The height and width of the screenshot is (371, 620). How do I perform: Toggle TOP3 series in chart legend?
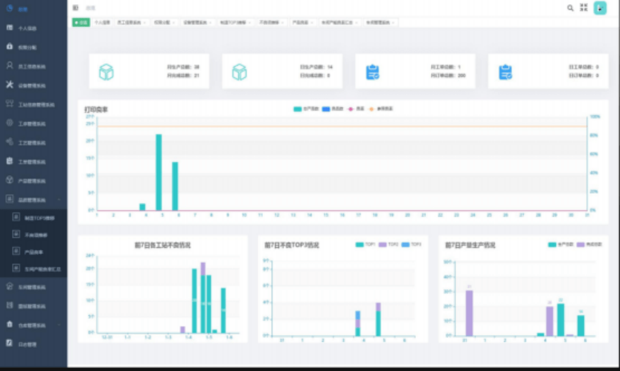pyautogui.click(x=406, y=245)
